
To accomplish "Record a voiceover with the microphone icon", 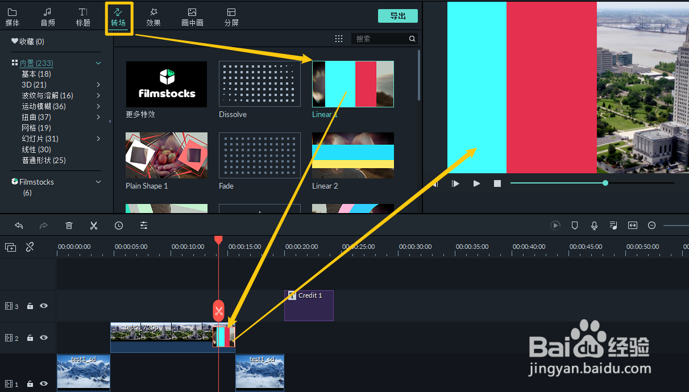I will (x=594, y=225).
